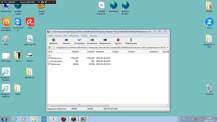This screenshot has width=217, height=122.
Task: Open the Онлайн калькулятор desktop shortcut
Action: pyautogui.click(x=102, y=8)
